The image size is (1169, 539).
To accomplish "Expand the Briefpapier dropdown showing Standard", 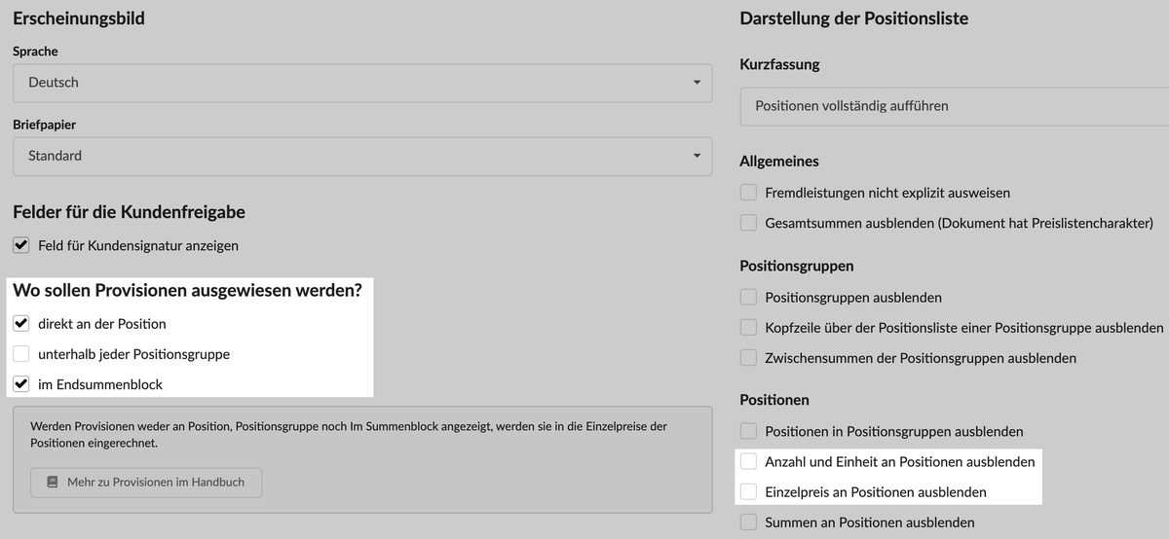I will coord(362,156).
